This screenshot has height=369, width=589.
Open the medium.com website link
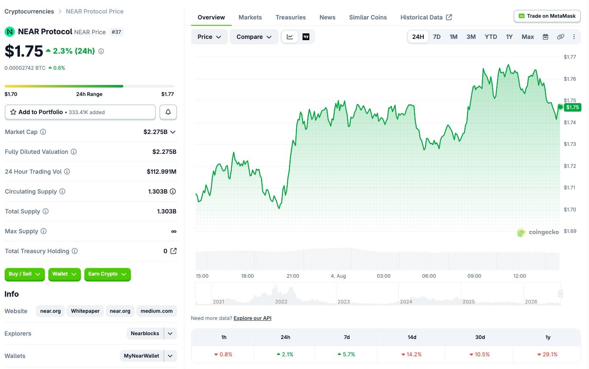click(156, 311)
